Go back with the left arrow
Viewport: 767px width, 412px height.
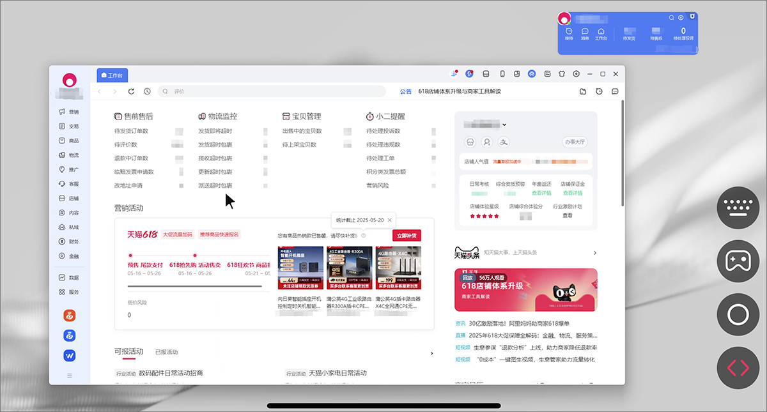(100, 91)
